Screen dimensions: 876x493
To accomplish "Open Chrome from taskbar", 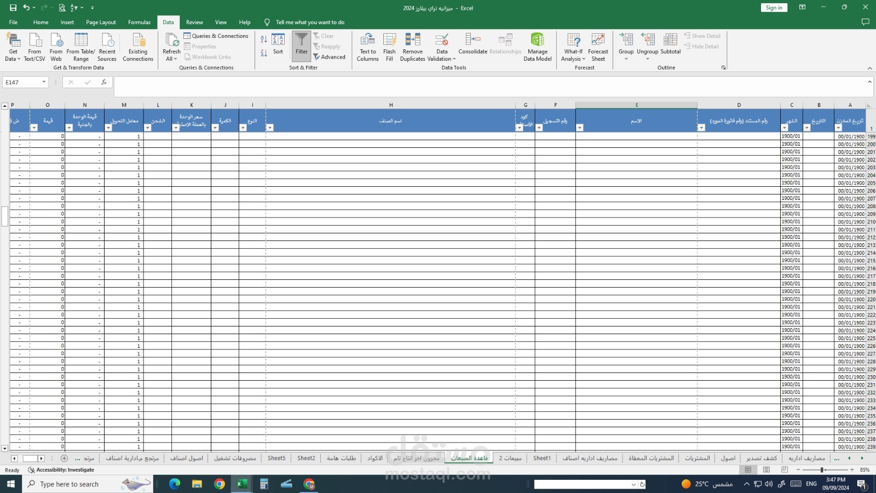I will point(220,484).
